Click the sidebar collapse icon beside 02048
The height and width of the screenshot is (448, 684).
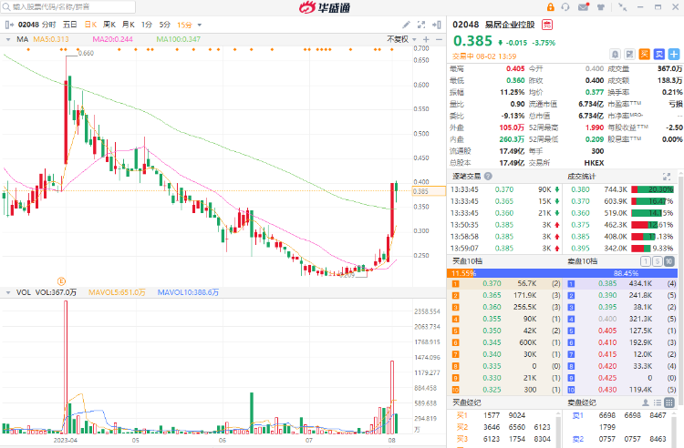9,25
